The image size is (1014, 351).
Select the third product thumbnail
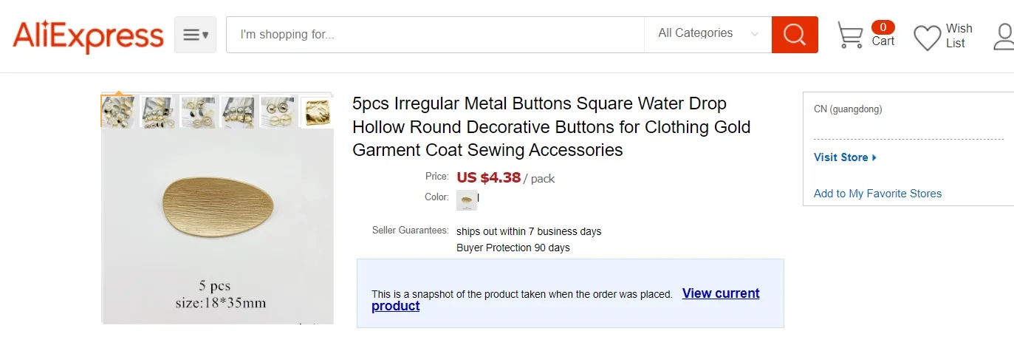198,112
